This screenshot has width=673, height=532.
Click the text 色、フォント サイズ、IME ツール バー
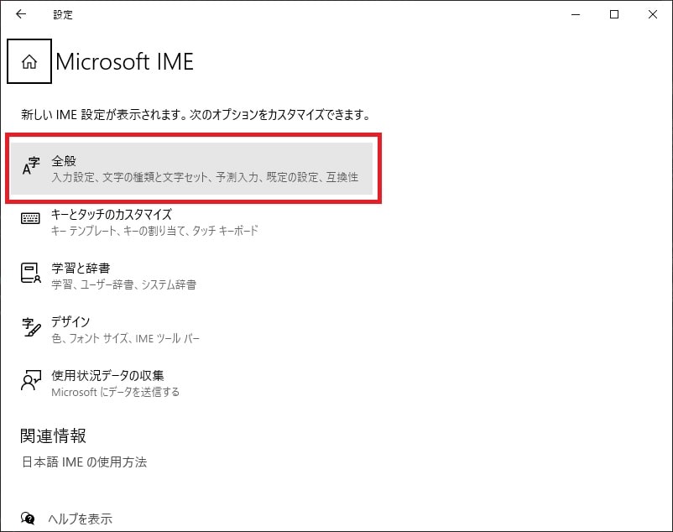pyautogui.click(x=125, y=338)
